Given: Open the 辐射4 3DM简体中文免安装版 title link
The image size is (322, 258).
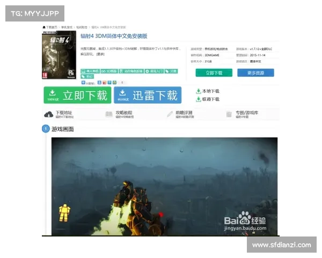Looking at the screenshot, I should tap(114, 36).
